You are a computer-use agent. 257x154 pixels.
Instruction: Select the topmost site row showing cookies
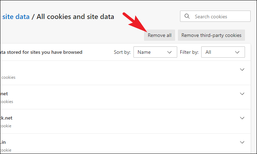[x=125, y=73]
